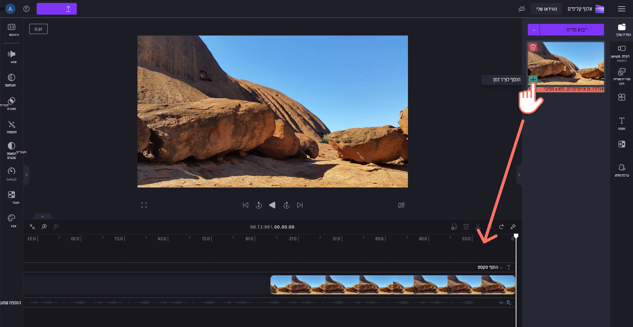This screenshot has height=327, width=633.
Task: Click the Clipchamp logo icon
Action: (x=600, y=9)
